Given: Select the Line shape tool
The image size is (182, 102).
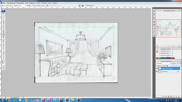Looking at the screenshot, I should tap(3, 50).
